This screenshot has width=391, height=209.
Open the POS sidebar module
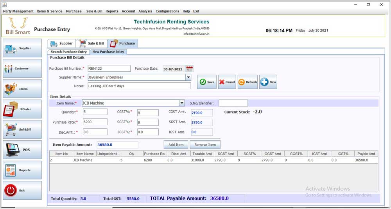pos(22,150)
